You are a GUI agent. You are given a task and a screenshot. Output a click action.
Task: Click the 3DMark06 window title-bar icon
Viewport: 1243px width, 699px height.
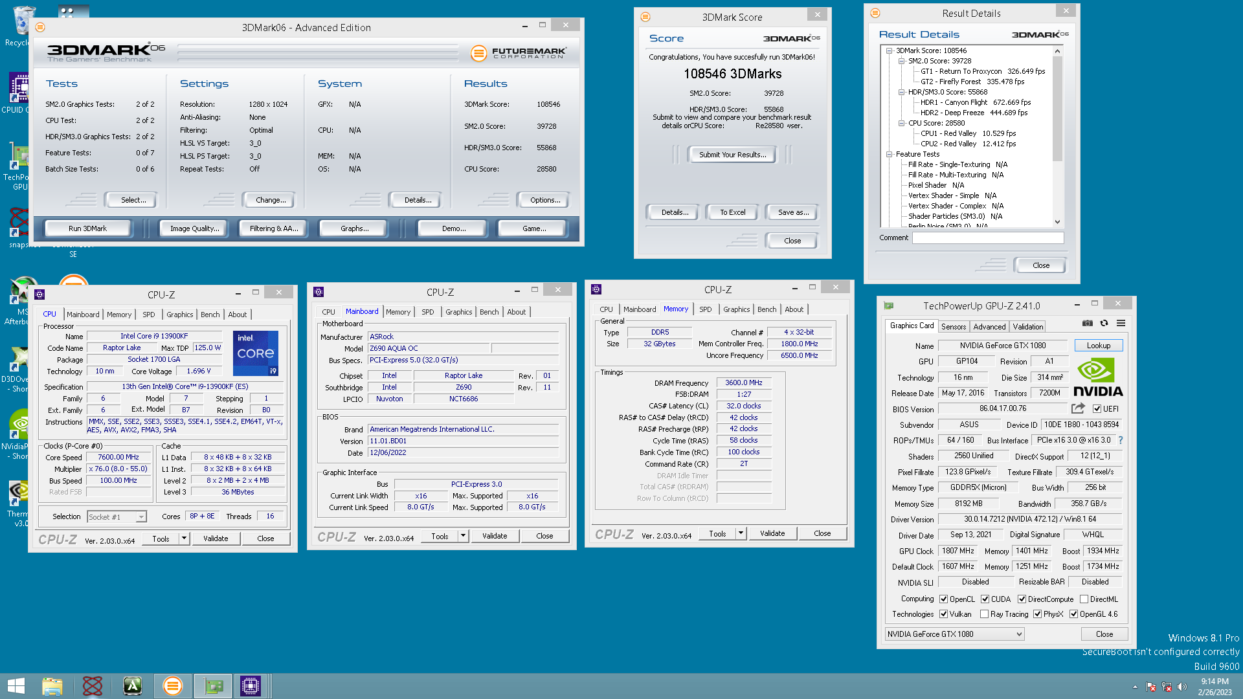tap(40, 27)
